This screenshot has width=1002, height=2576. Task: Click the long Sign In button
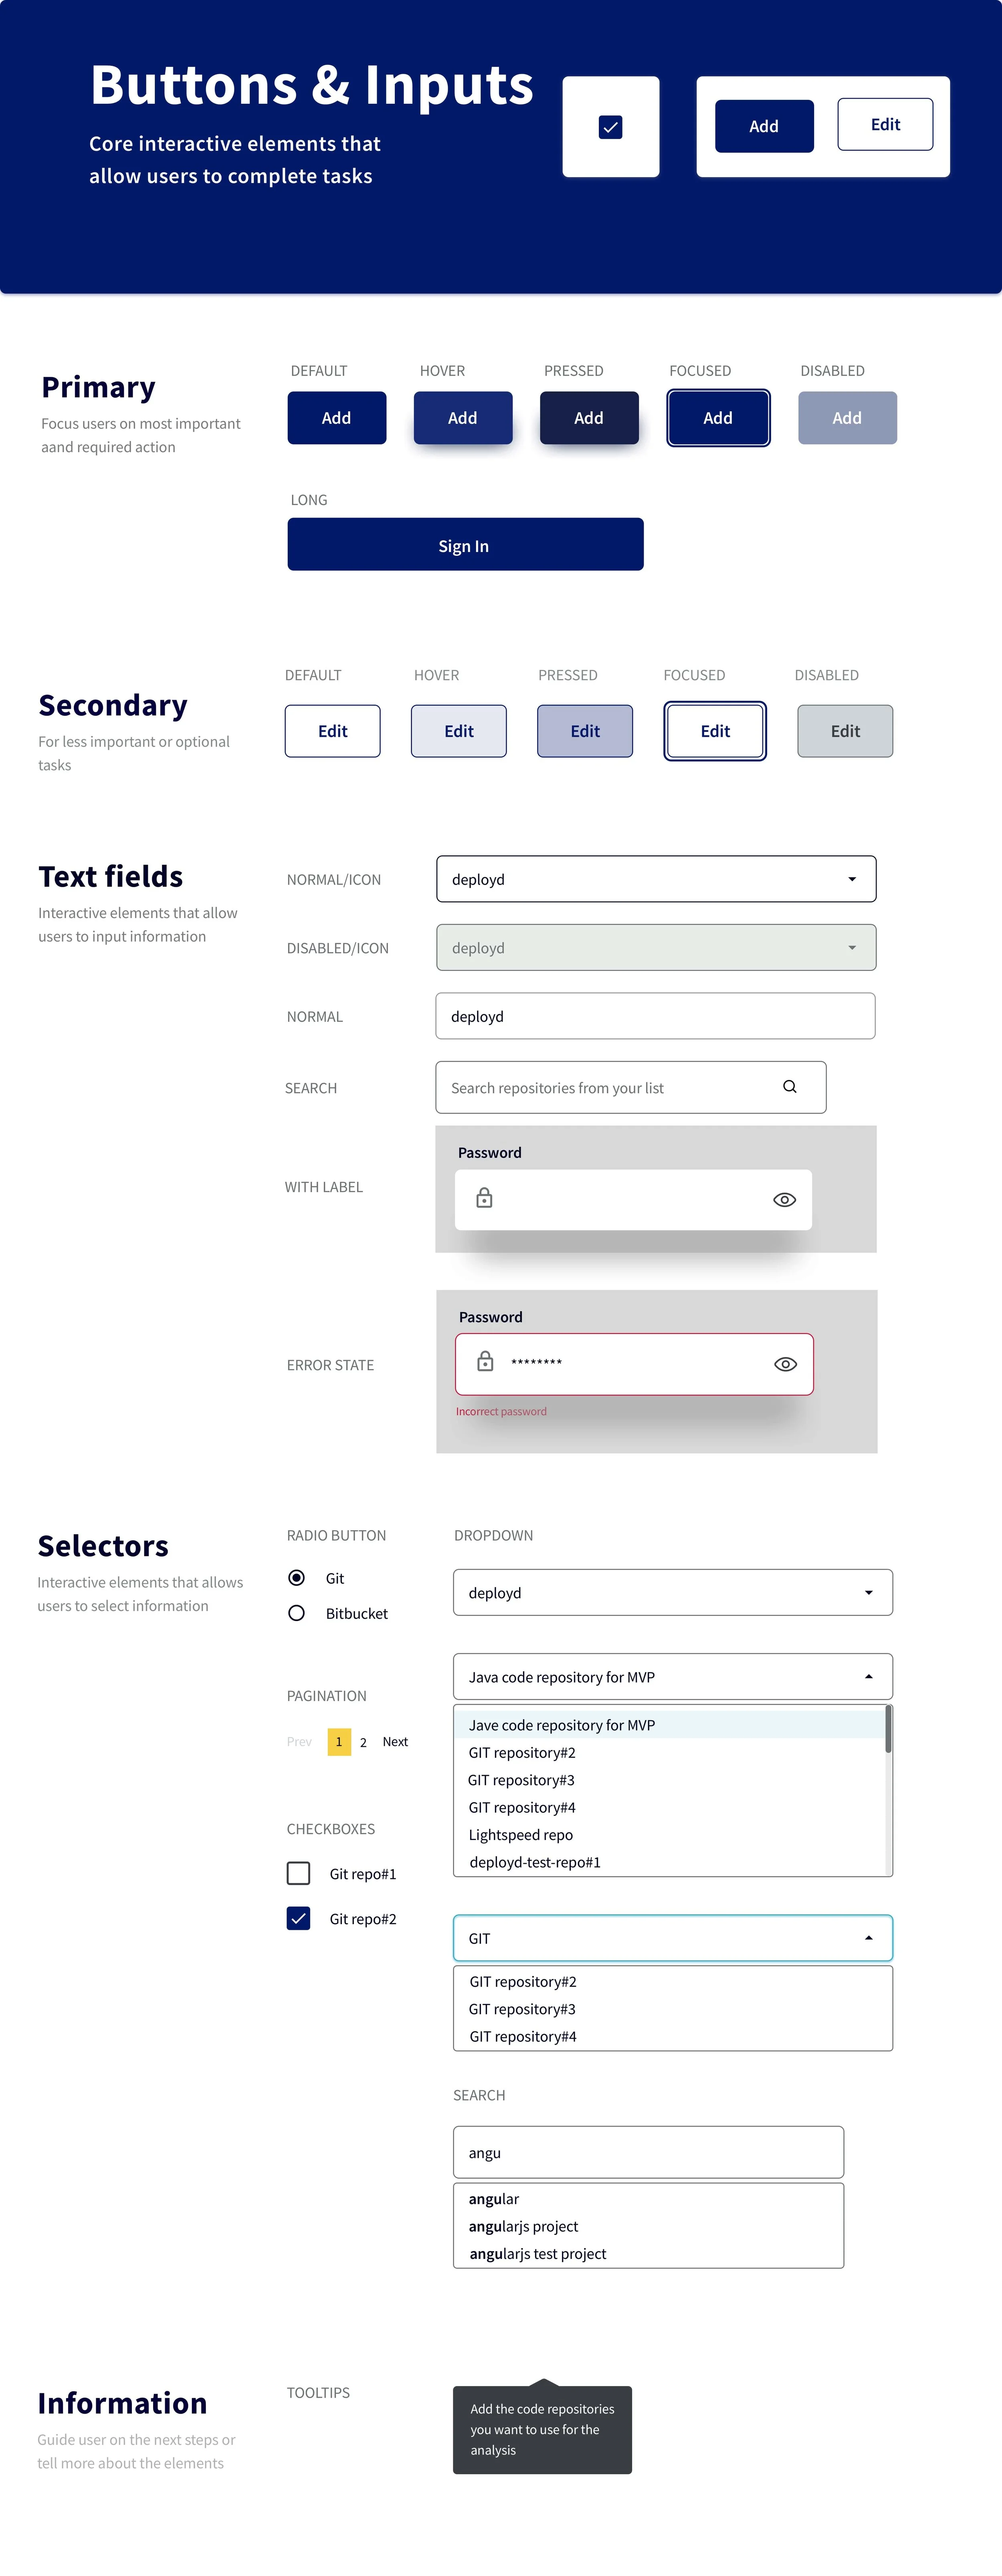[465, 545]
